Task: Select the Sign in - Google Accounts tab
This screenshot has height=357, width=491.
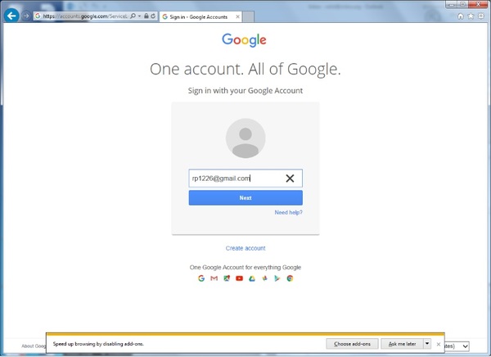Action: pyautogui.click(x=195, y=16)
